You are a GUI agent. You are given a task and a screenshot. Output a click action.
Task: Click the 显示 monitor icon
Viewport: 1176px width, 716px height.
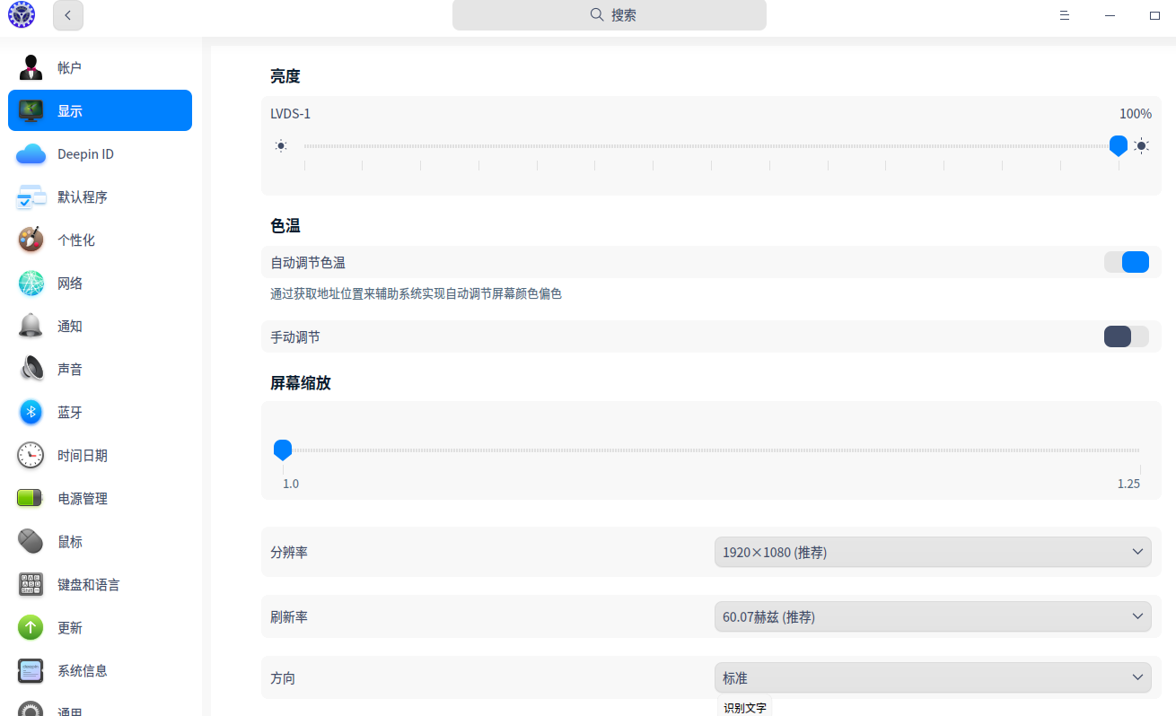point(31,111)
